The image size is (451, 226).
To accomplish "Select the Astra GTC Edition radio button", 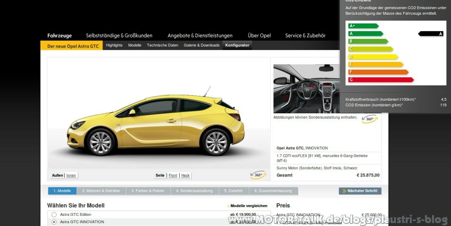I will click(x=54, y=214).
